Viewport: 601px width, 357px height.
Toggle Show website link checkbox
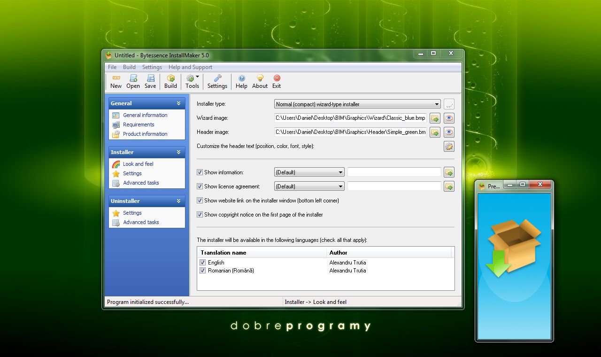click(x=200, y=201)
